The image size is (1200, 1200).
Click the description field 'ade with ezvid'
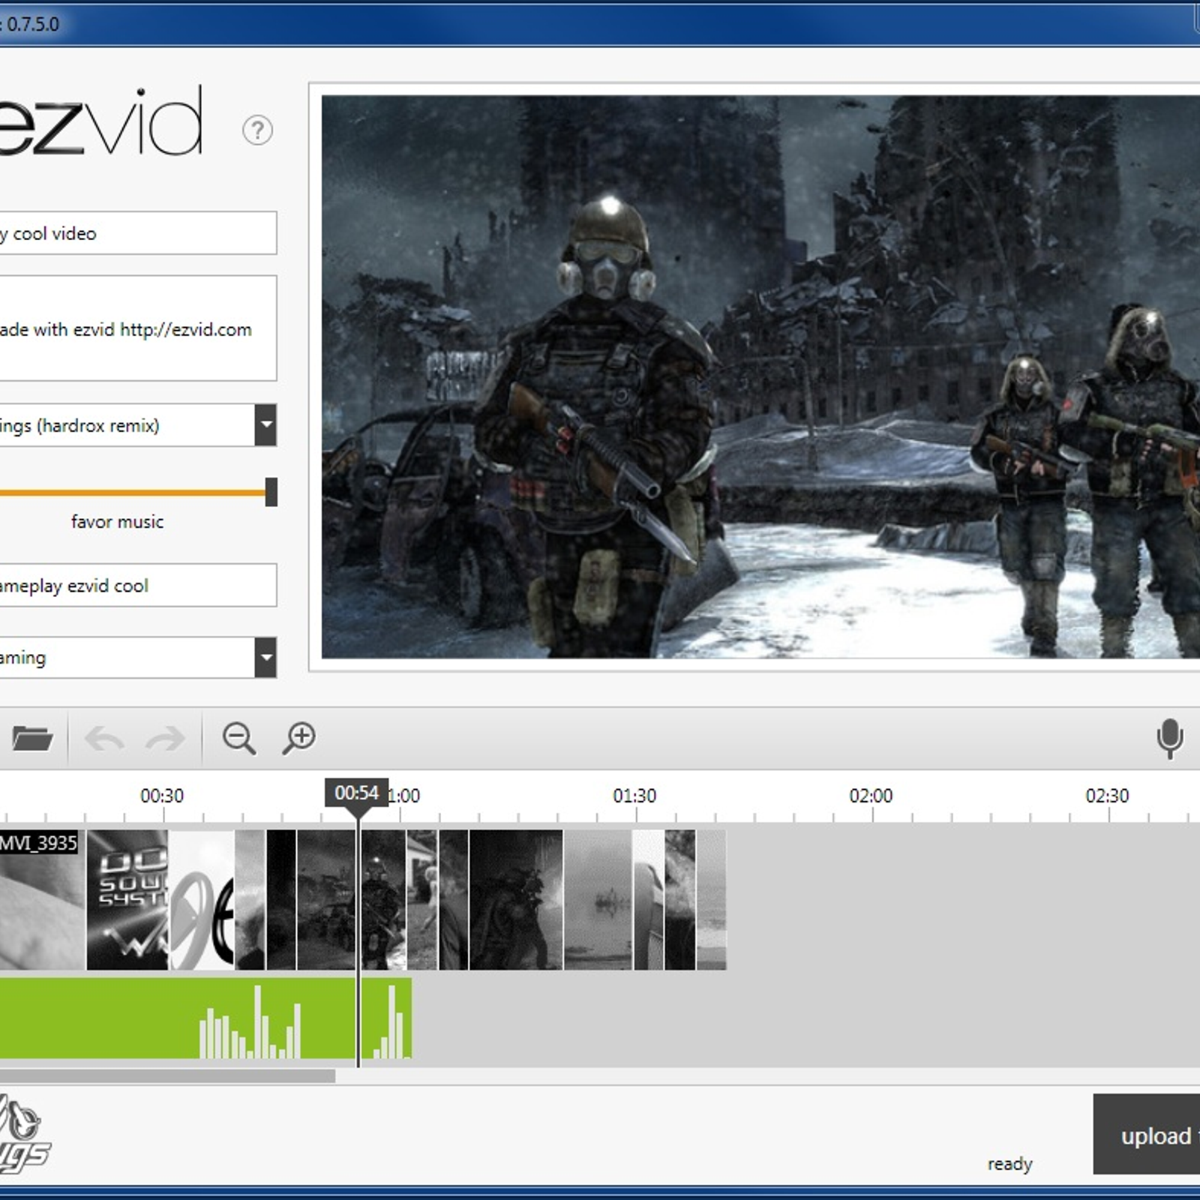point(138,328)
